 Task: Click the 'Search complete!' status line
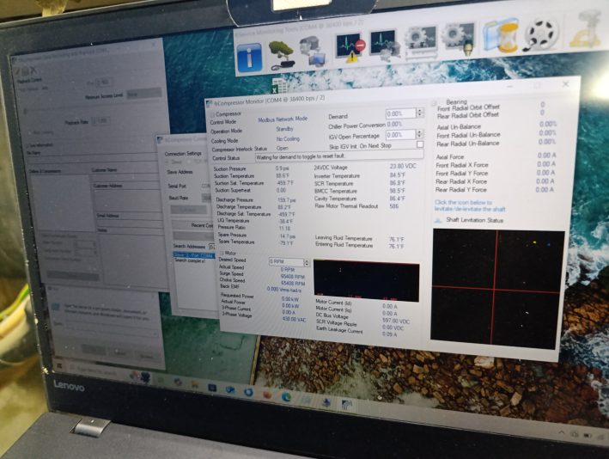point(189,260)
